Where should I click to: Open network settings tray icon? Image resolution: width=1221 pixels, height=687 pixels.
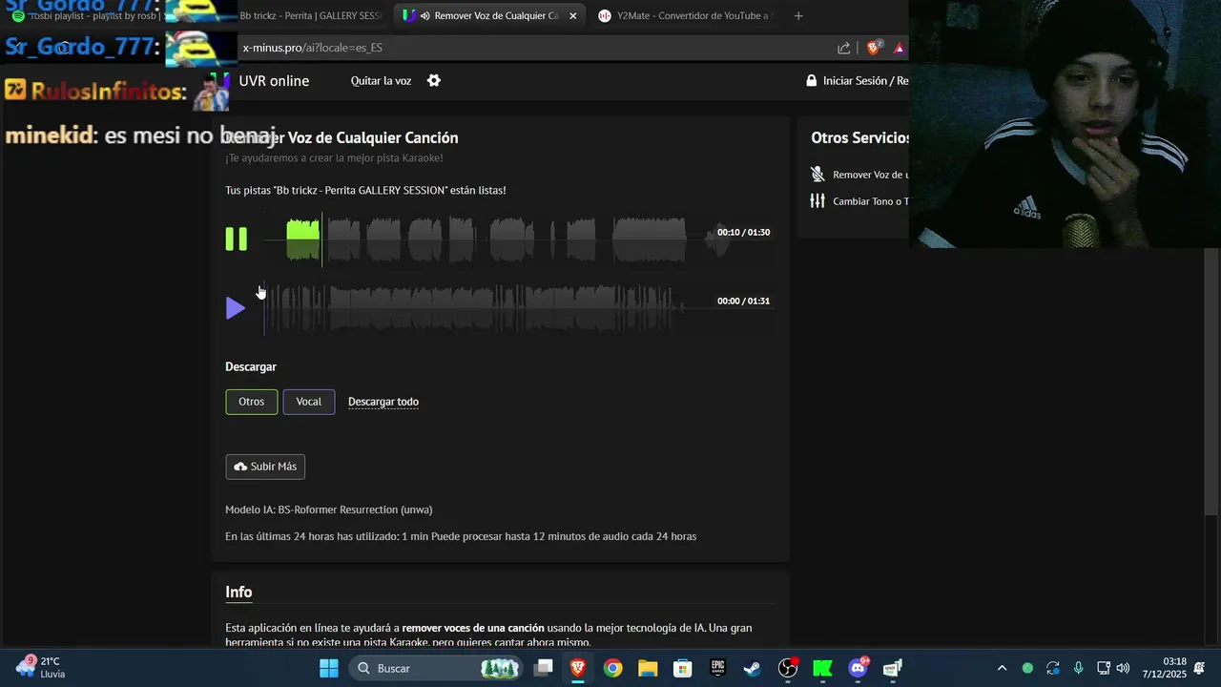[1103, 668]
